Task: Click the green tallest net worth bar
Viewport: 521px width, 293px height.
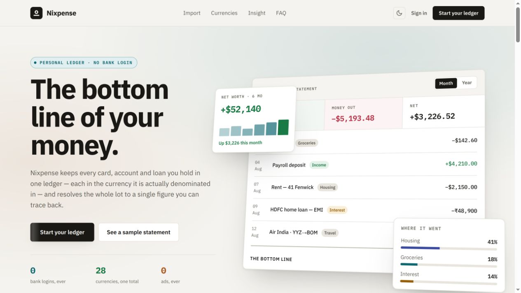Action: tap(283, 127)
